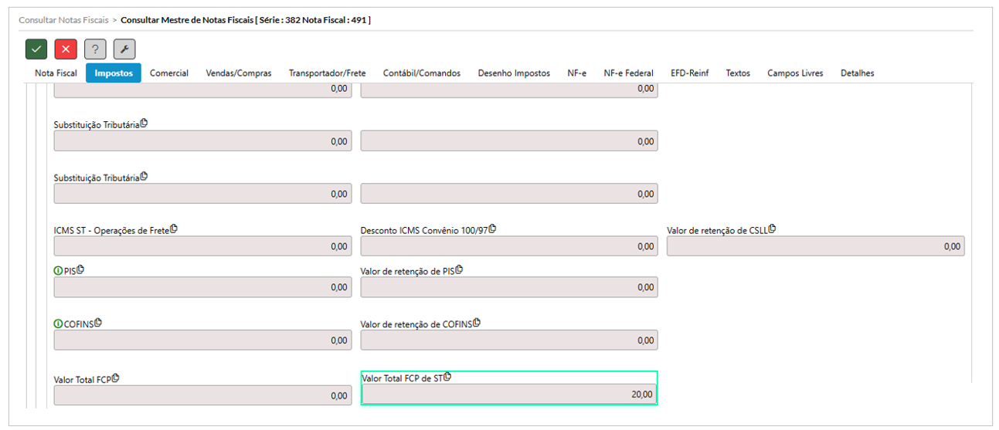Click the Valor Total FCP field showing 0,00
Viewport: 999px width, 430px height.
[x=202, y=395]
